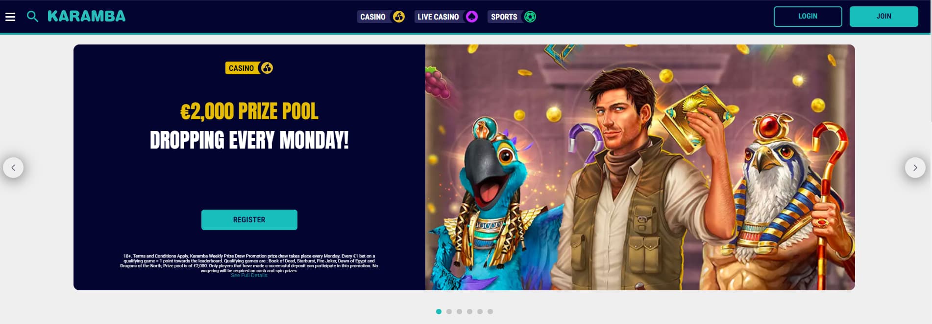This screenshot has height=324, width=932.
Task: Click the casino coin icon in header
Action: tap(399, 17)
